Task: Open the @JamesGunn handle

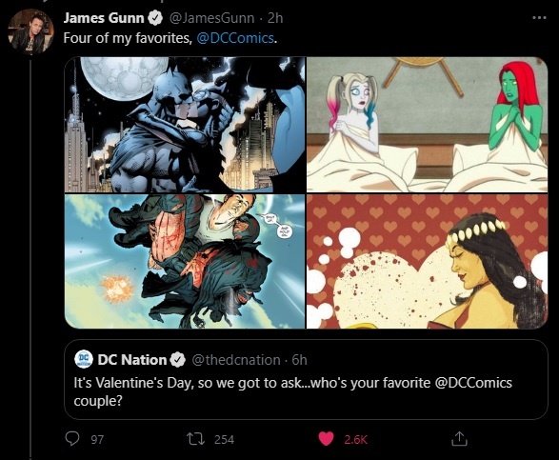Action: 211,18
